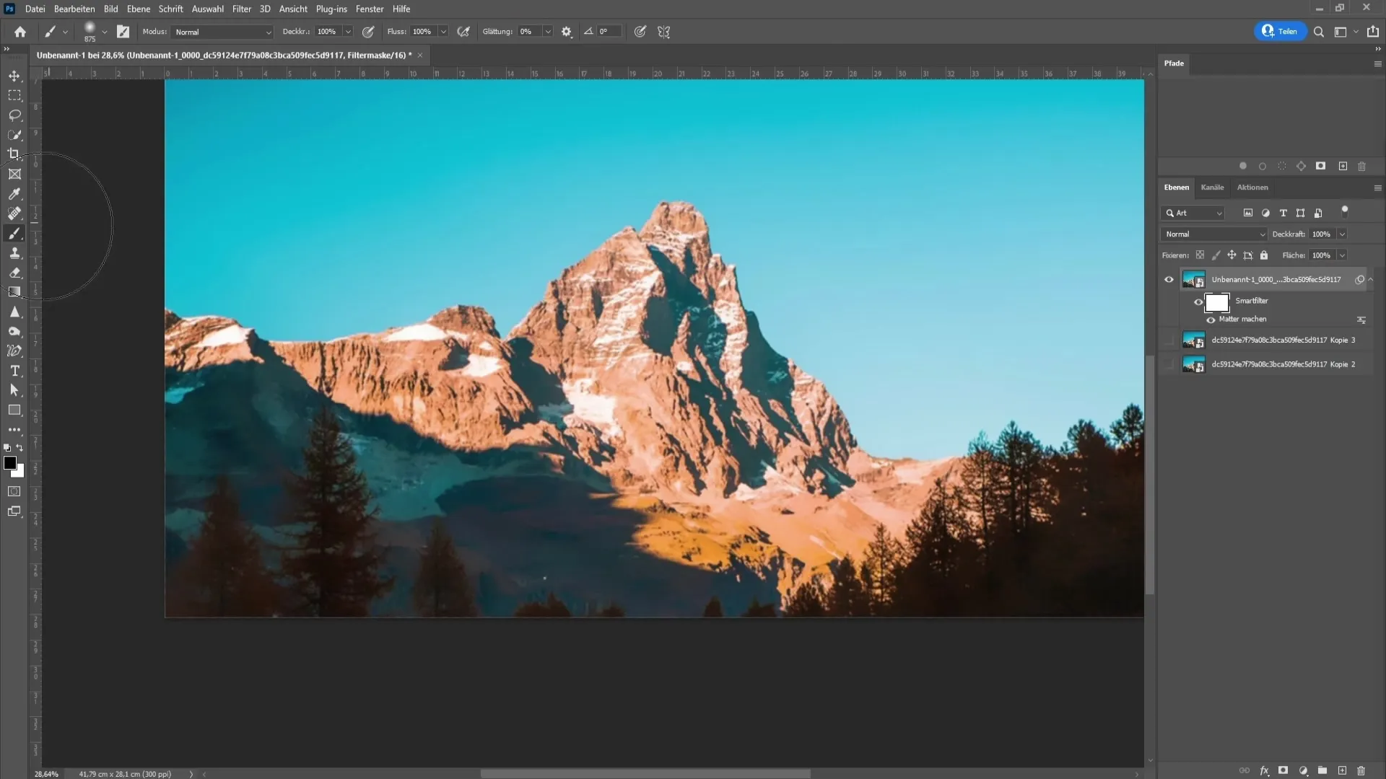Select the Brush tool in toolbar
The height and width of the screenshot is (779, 1386).
pyautogui.click(x=14, y=233)
